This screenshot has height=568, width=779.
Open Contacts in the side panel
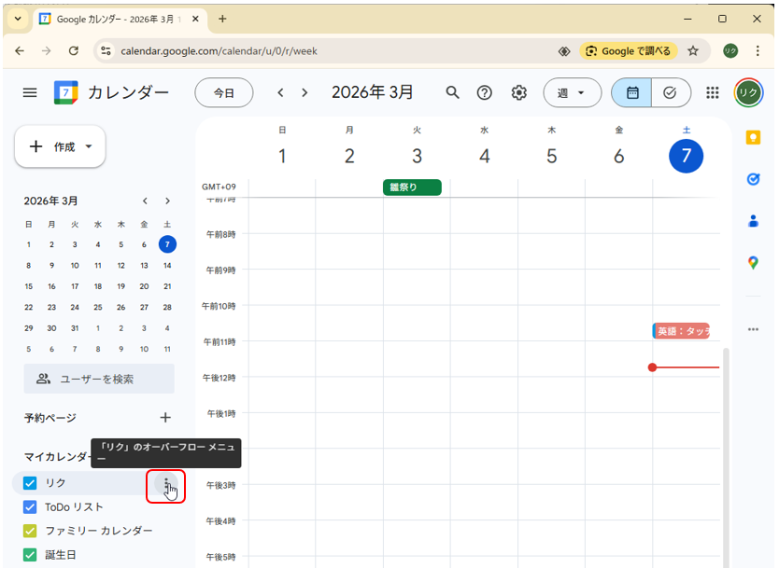click(x=753, y=221)
